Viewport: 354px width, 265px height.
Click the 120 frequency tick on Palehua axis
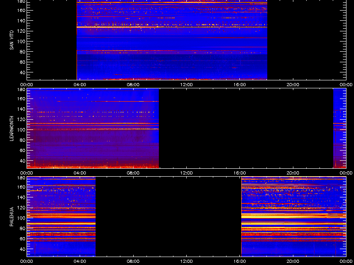(x=22, y=208)
